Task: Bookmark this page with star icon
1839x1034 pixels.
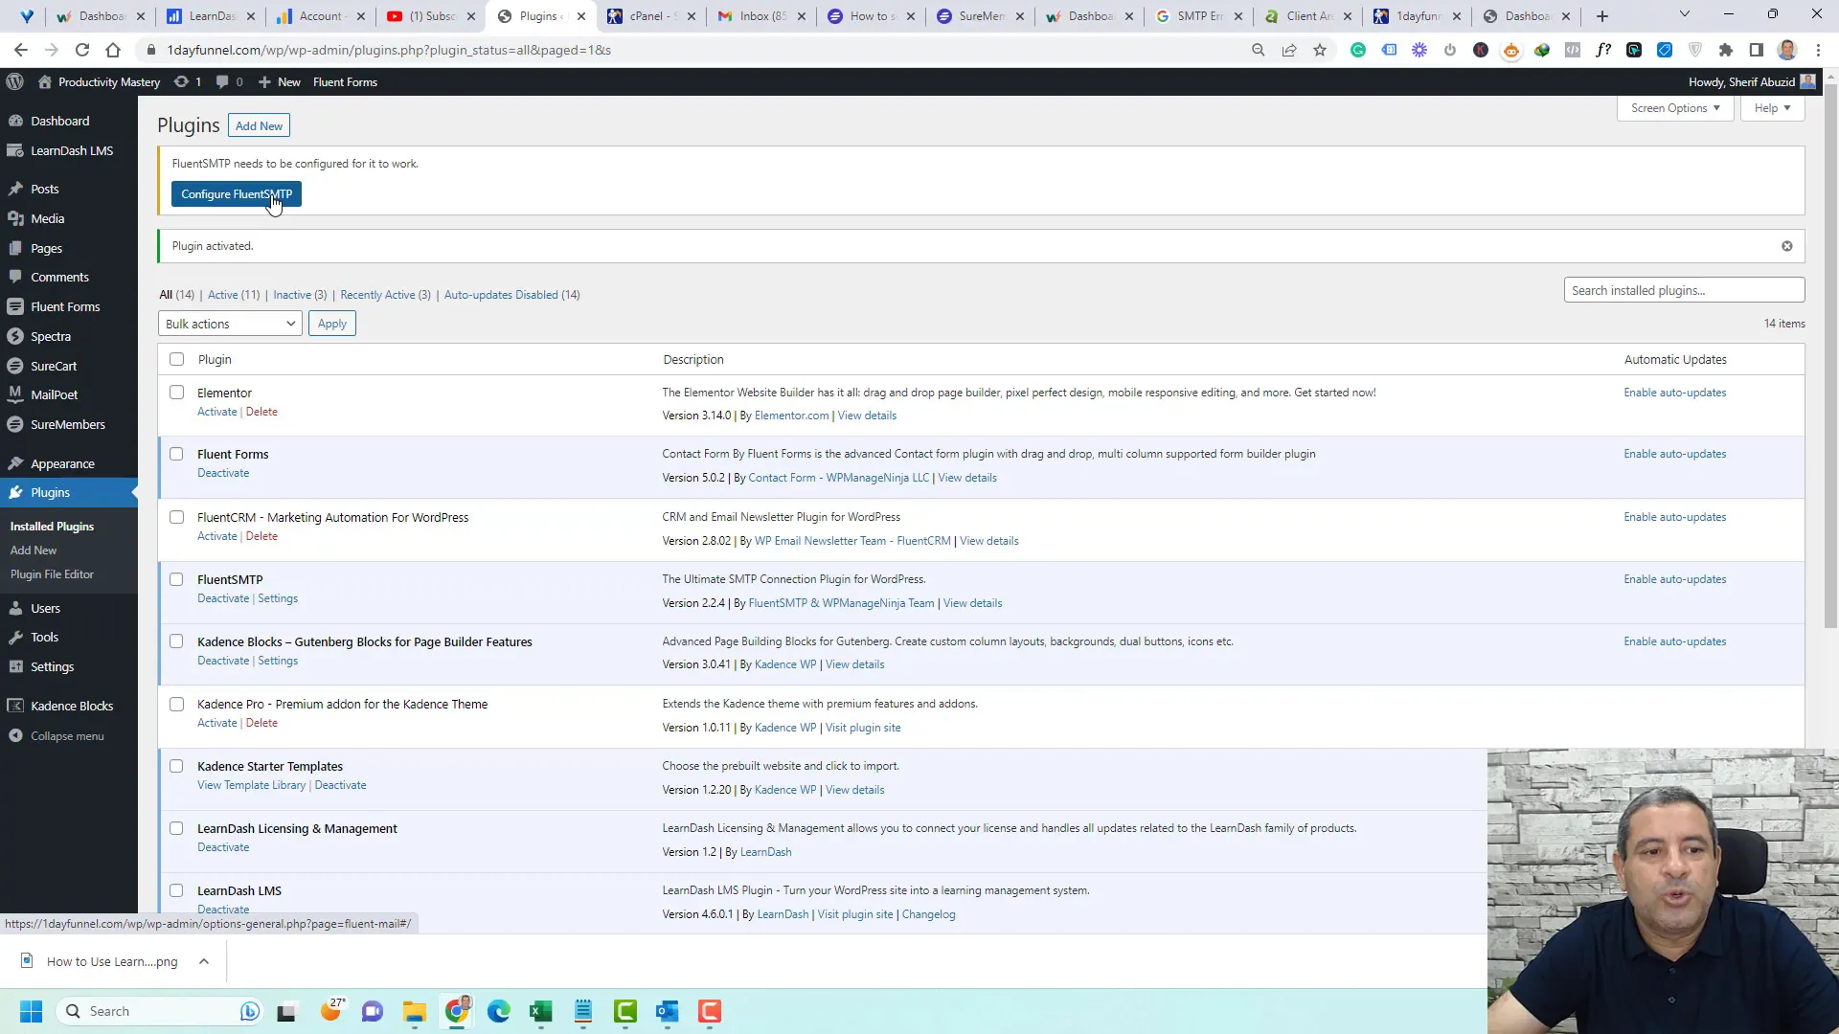Action: pos(1320,50)
